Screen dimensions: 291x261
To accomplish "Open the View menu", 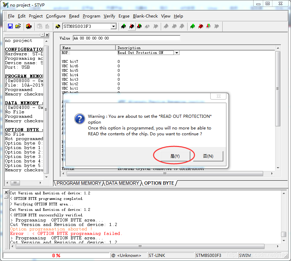I will (166, 16).
